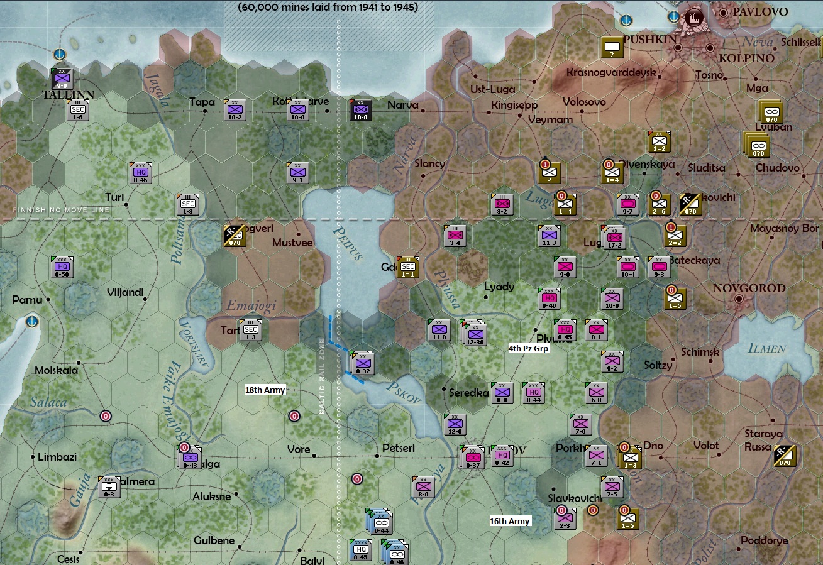Click the 4th Pz Grp label
The width and height of the screenshot is (823, 565).
[529, 348]
